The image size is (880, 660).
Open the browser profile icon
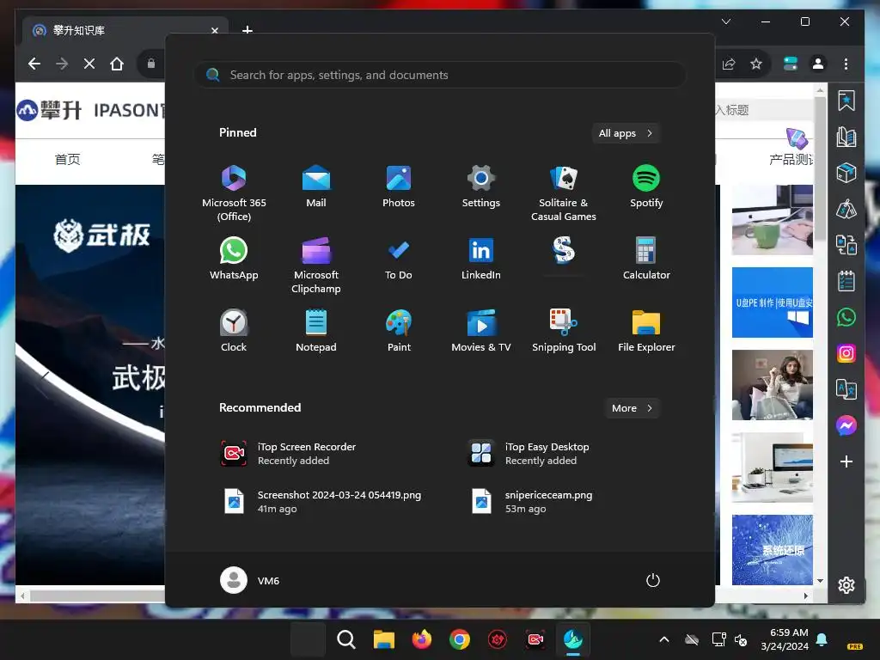coord(818,64)
